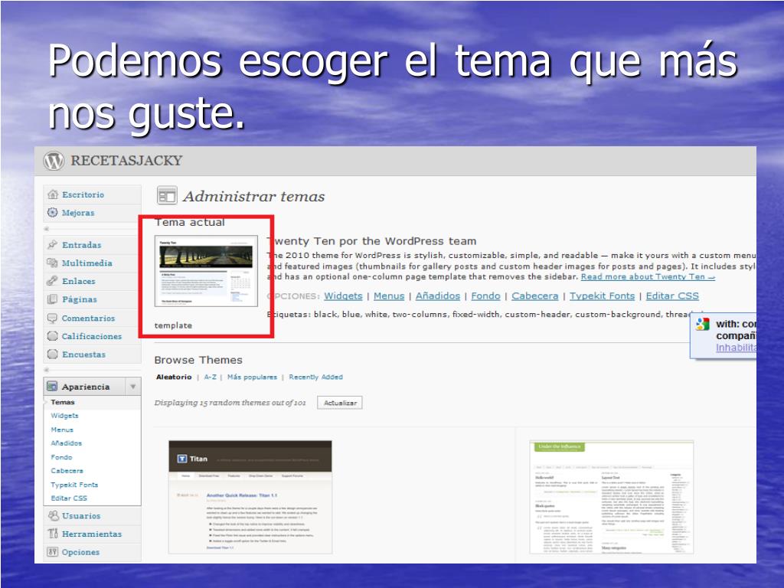Click the Encuestas icon

click(53, 354)
